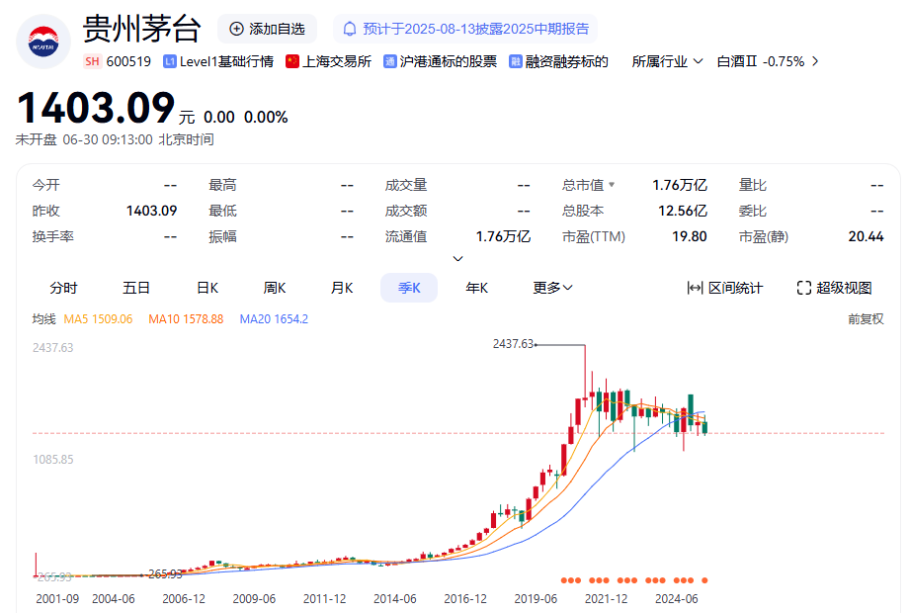Expand more quote details chevron
Screen dimensions: 909x613
pyautogui.click(x=458, y=259)
